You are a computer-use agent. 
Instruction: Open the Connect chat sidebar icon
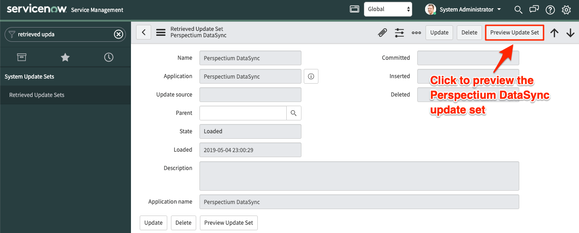[534, 10]
